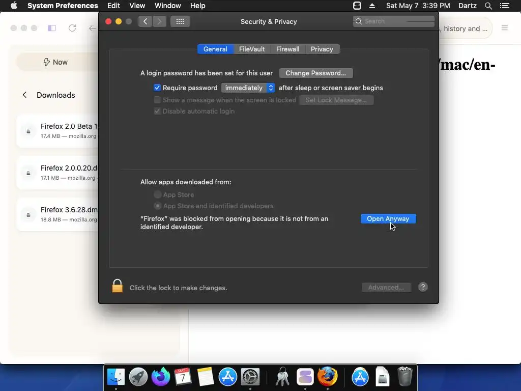Click the lock icon to make changes
Viewport: 521px width, 391px height.
pyautogui.click(x=118, y=286)
